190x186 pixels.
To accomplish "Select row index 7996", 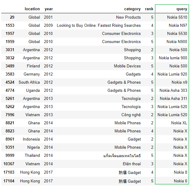I will (10, 115).
